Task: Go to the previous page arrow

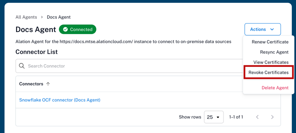Action: (257, 117)
